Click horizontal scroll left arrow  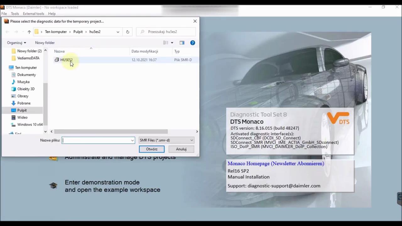[x=52, y=132]
